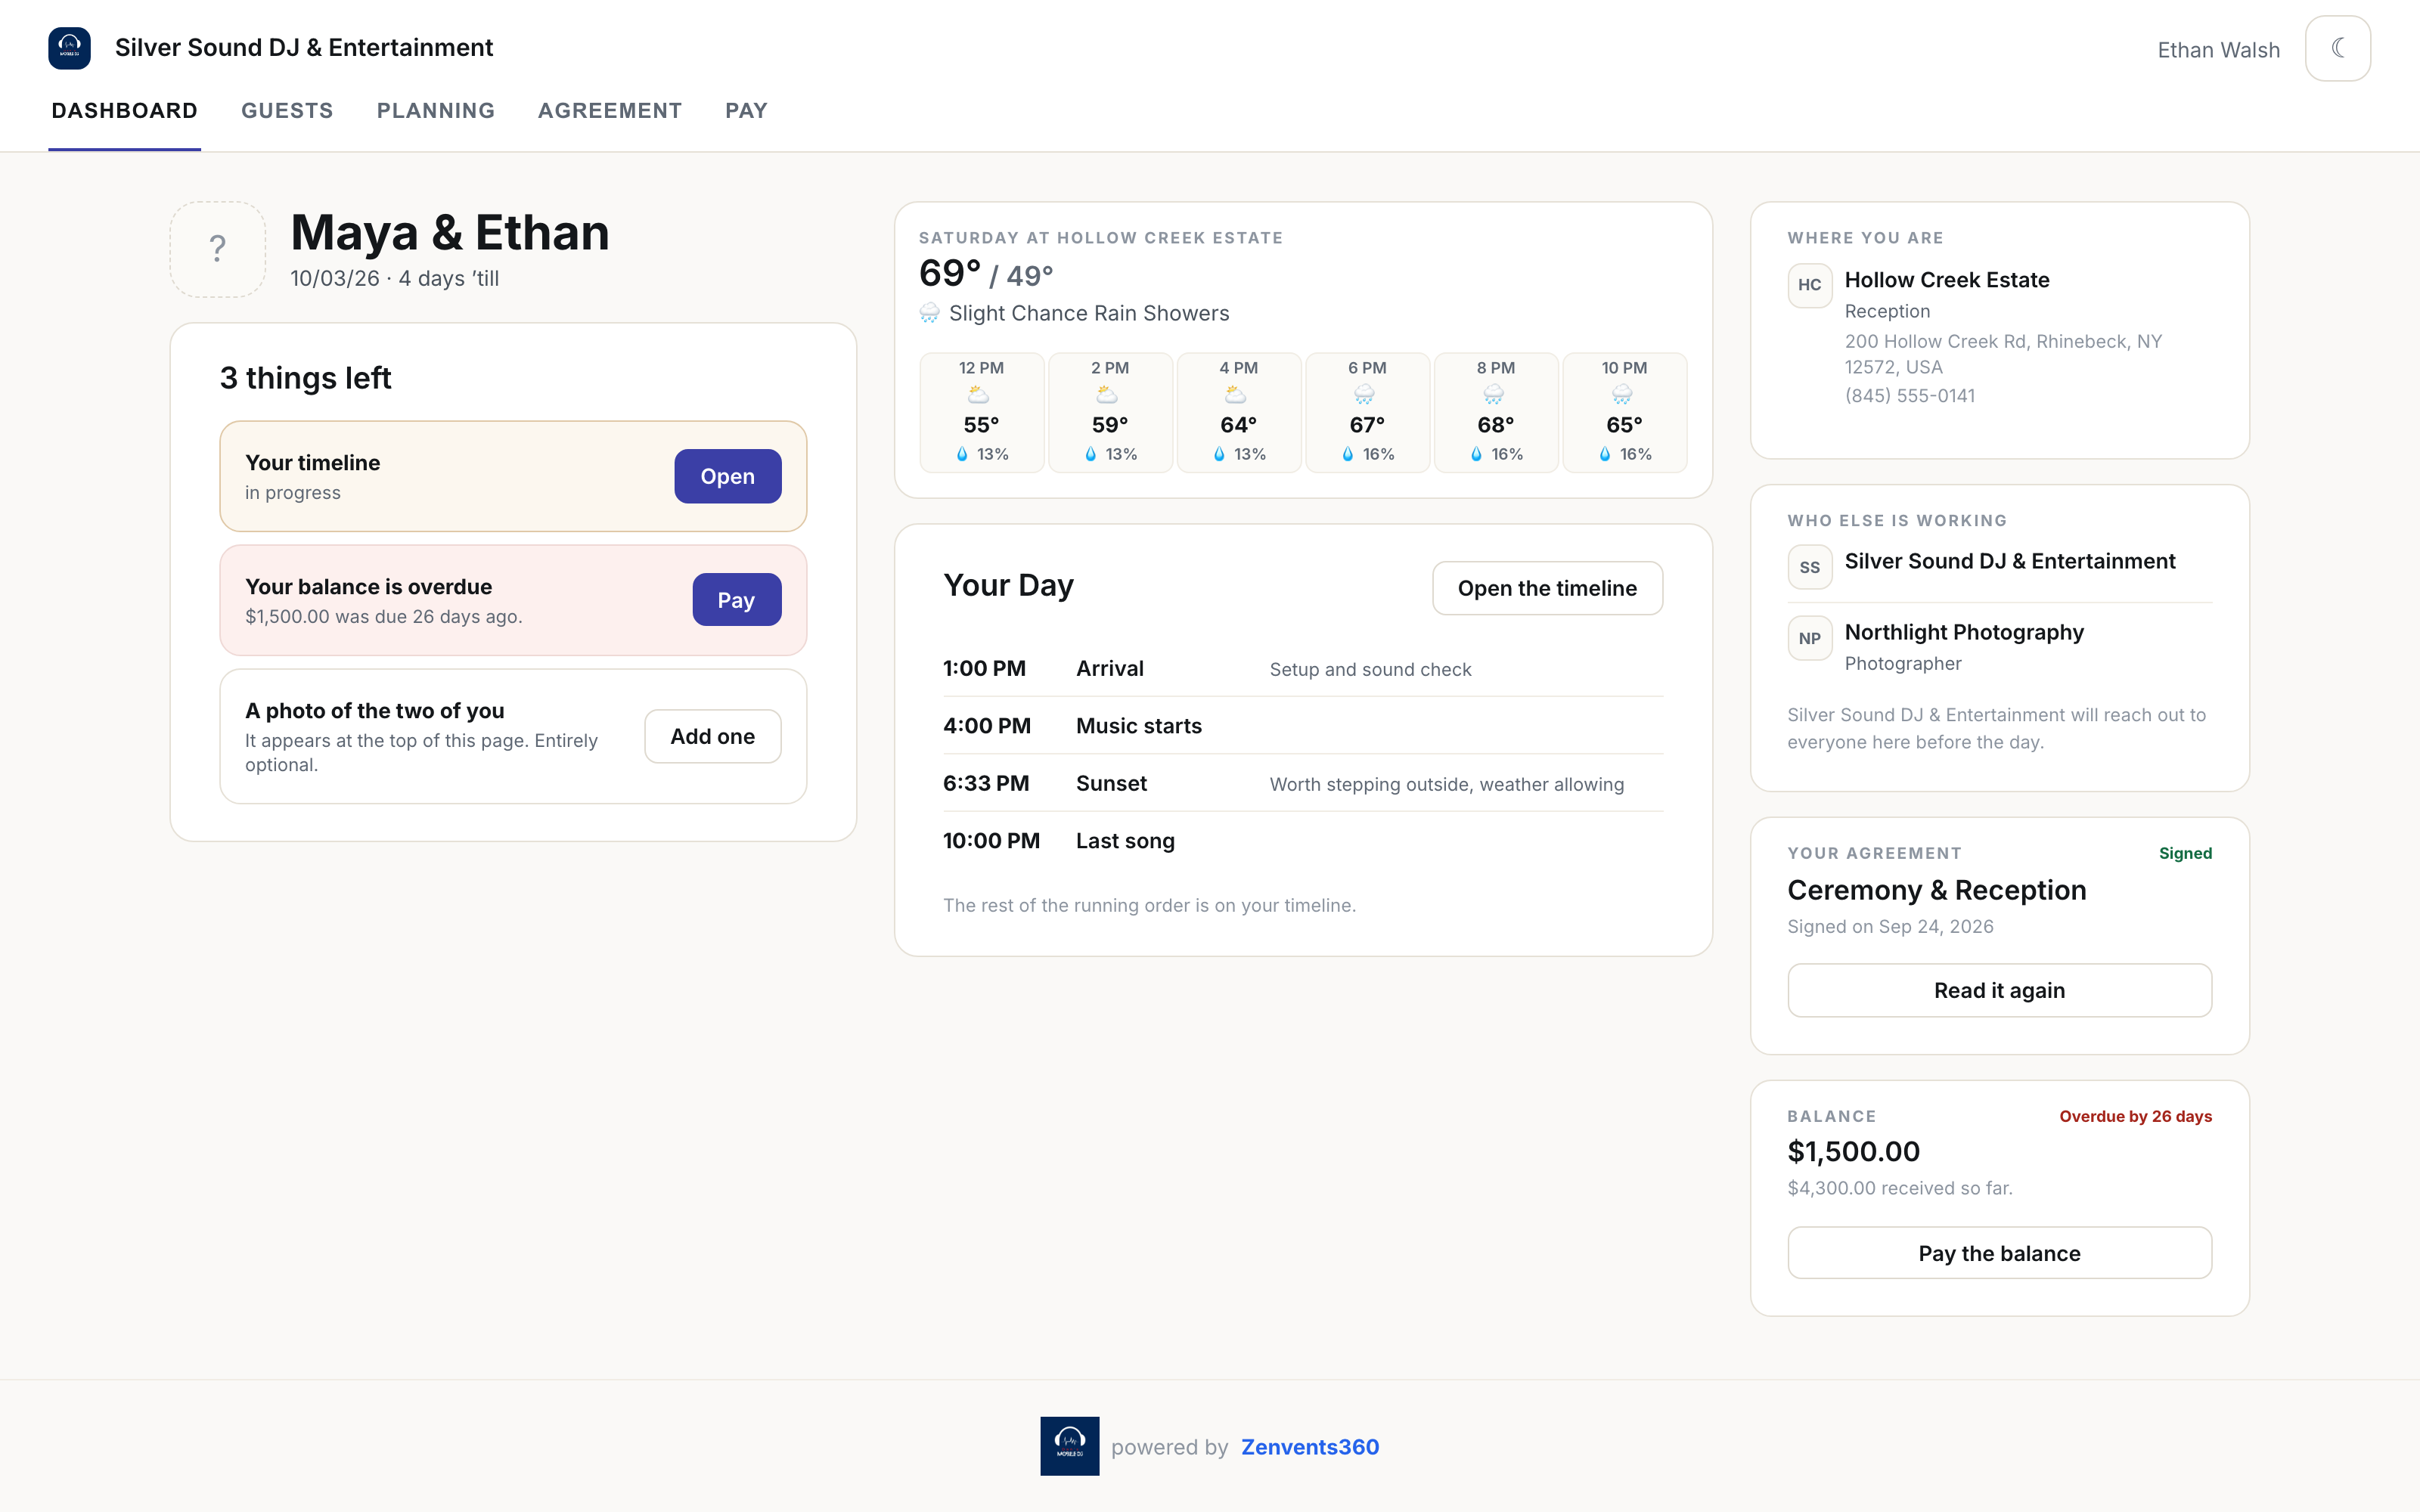Click the footer Zenvents360 logo image

(1069, 1446)
